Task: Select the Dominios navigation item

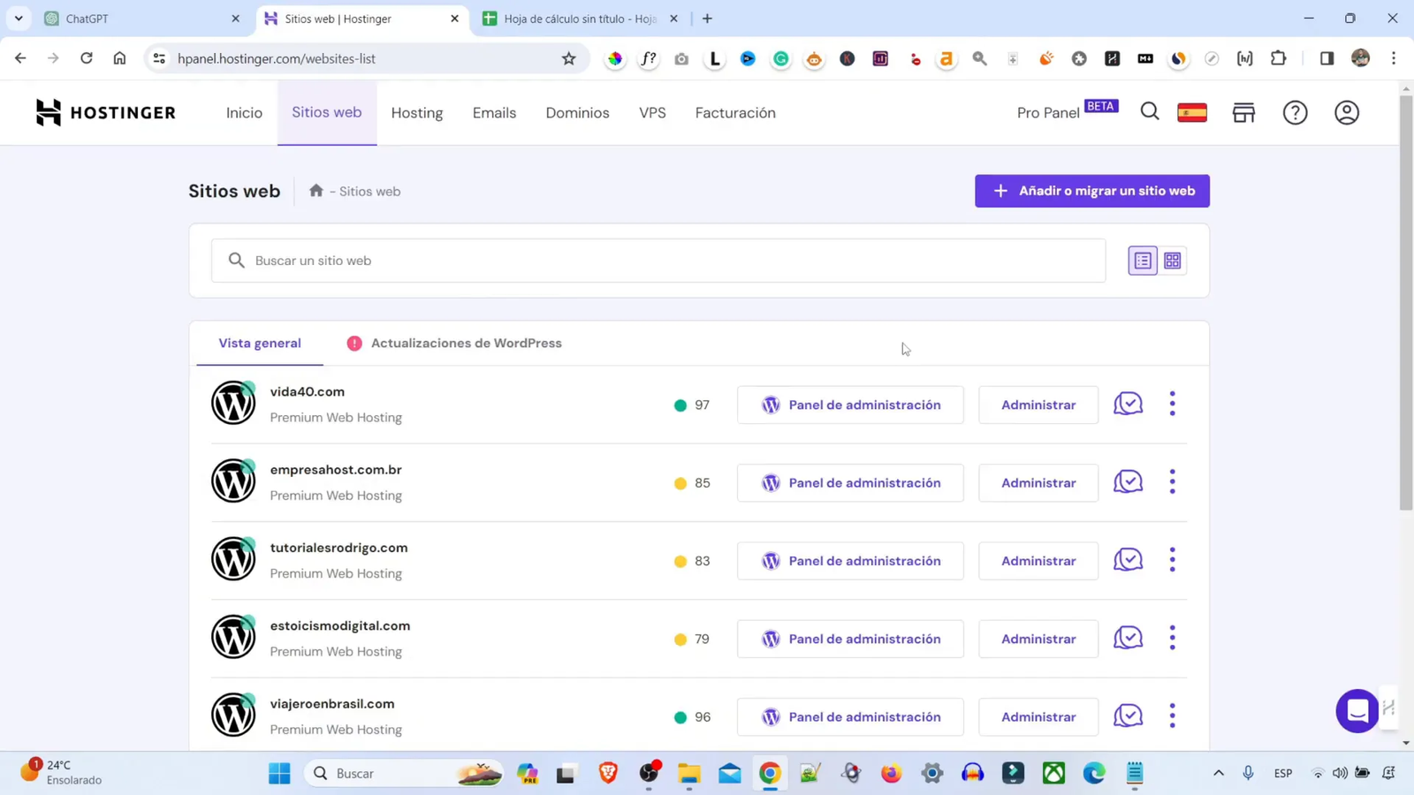Action: [577, 112]
